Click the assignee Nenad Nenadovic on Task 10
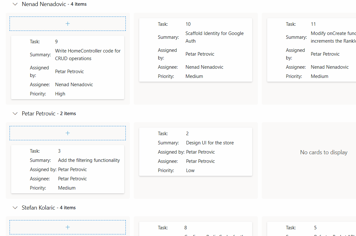The width and height of the screenshot is (356, 236). [x=204, y=67]
